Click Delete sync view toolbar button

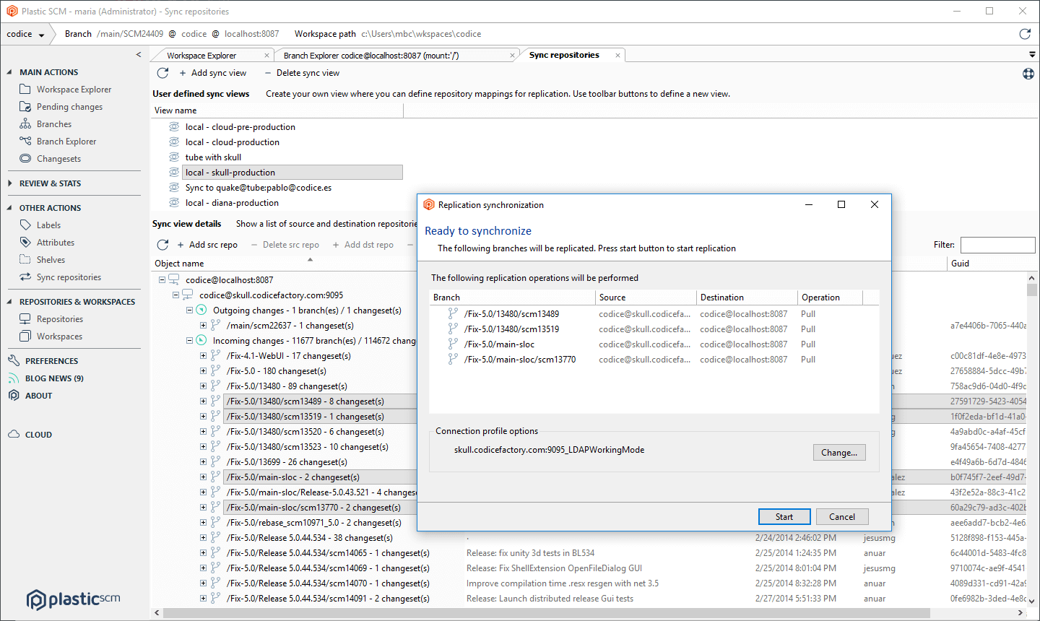click(302, 73)
